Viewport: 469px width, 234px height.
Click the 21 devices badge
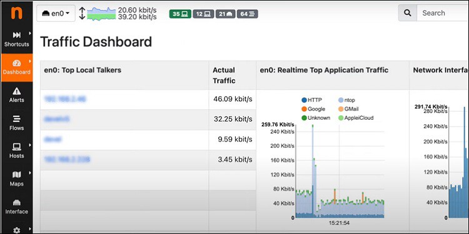click(x=225, y=14)
